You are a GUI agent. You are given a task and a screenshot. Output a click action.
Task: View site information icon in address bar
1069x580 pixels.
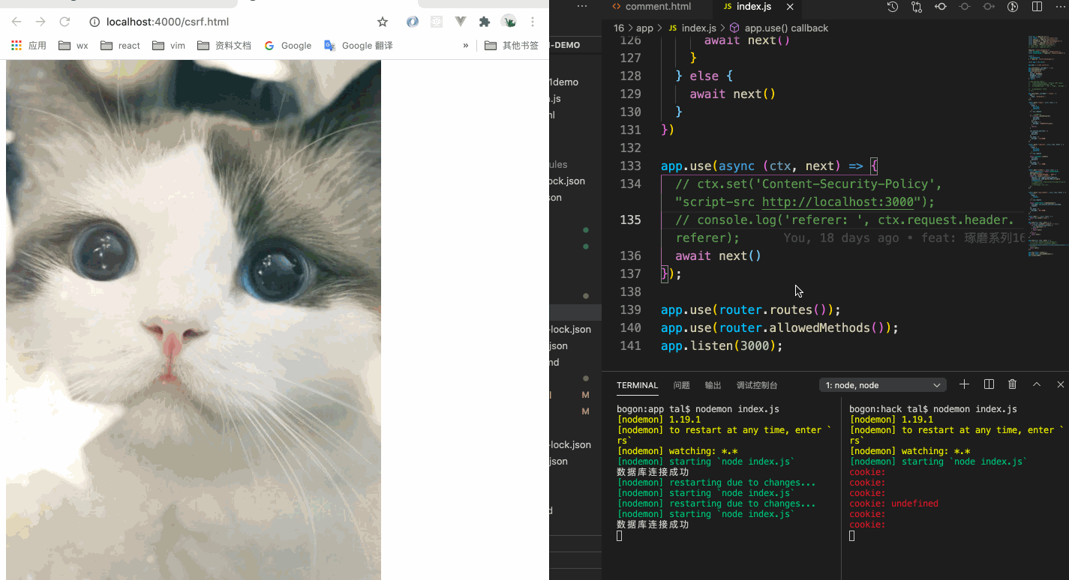click(x=95, y=22)
